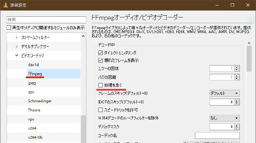Enable スピードトリックを許可 checkbox
The image size is (256, 143).
[101, 110]
